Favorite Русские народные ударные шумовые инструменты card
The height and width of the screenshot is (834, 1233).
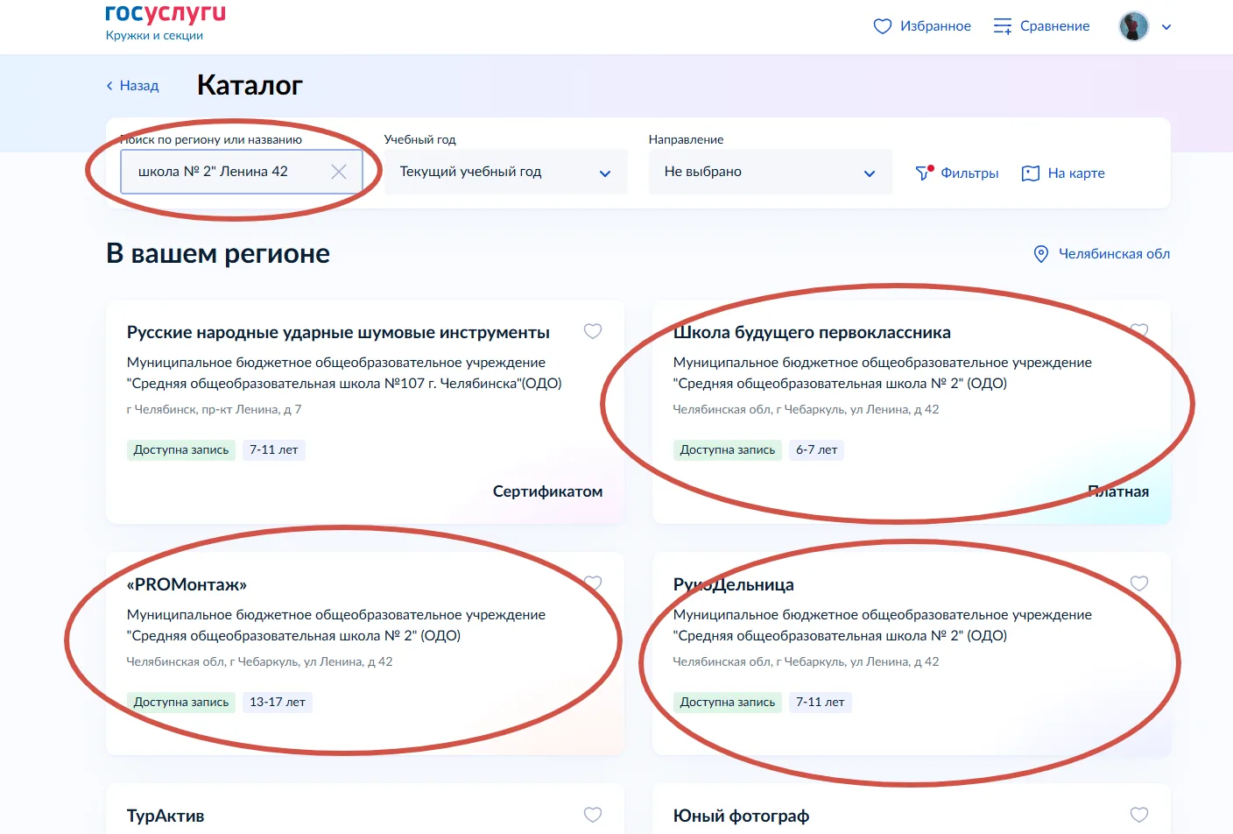[x=593, y=331]
